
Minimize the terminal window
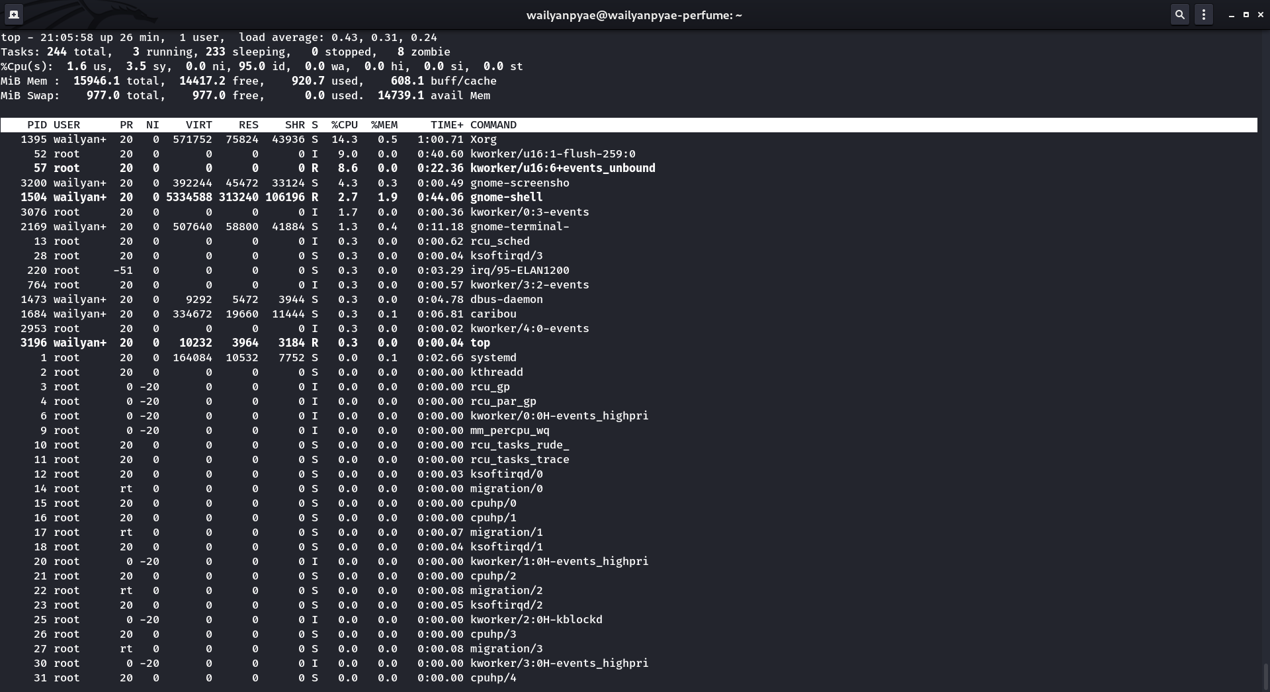(1231, 15)
